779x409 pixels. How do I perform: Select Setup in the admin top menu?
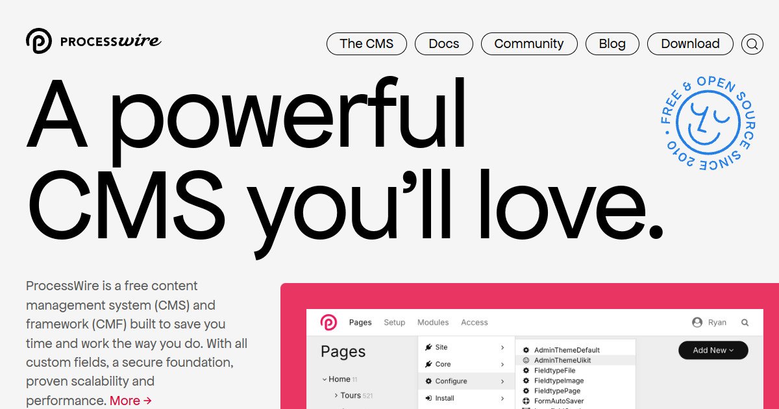coord(395,323)
